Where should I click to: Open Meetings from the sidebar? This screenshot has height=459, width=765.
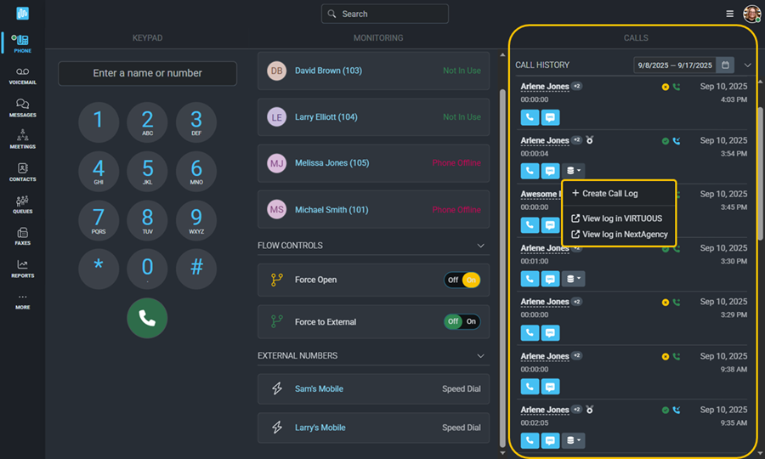[22, 139]
